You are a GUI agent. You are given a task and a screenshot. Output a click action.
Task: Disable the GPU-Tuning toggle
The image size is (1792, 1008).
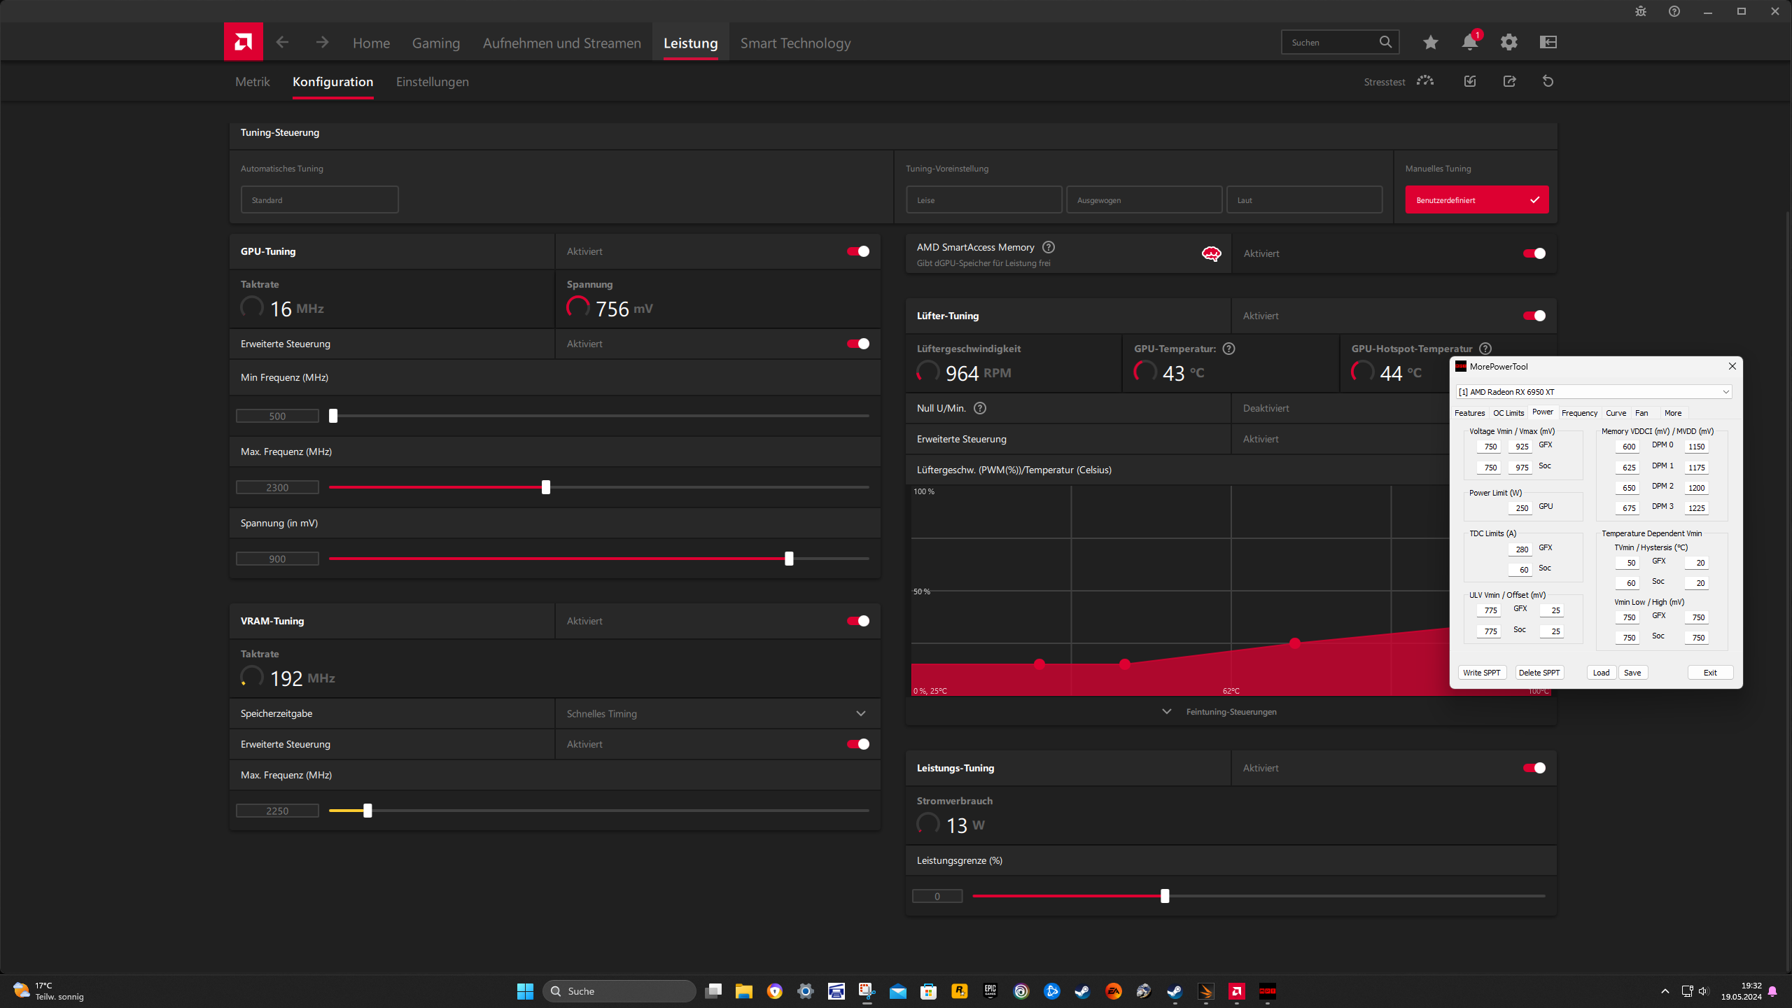click(x=858, y=251)
